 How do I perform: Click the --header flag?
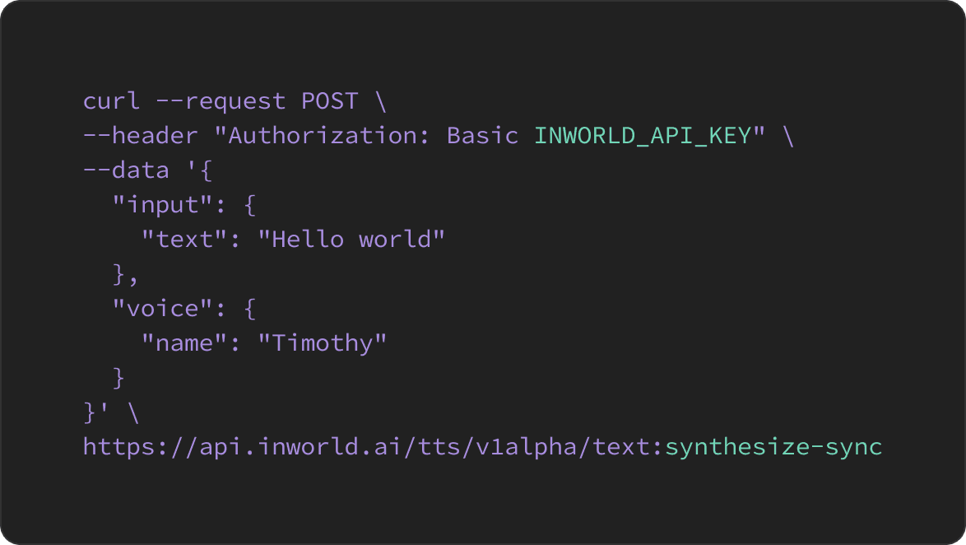(x=141, y=136)
